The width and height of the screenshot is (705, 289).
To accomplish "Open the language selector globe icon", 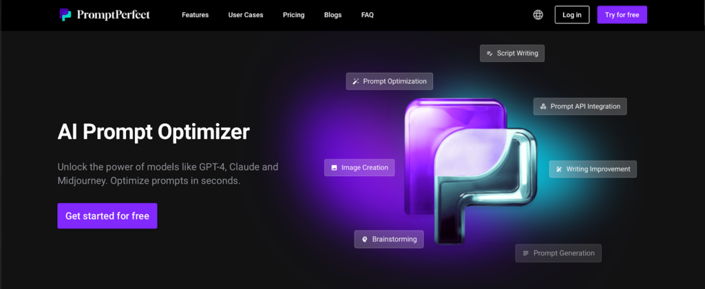I will (538, 14).
